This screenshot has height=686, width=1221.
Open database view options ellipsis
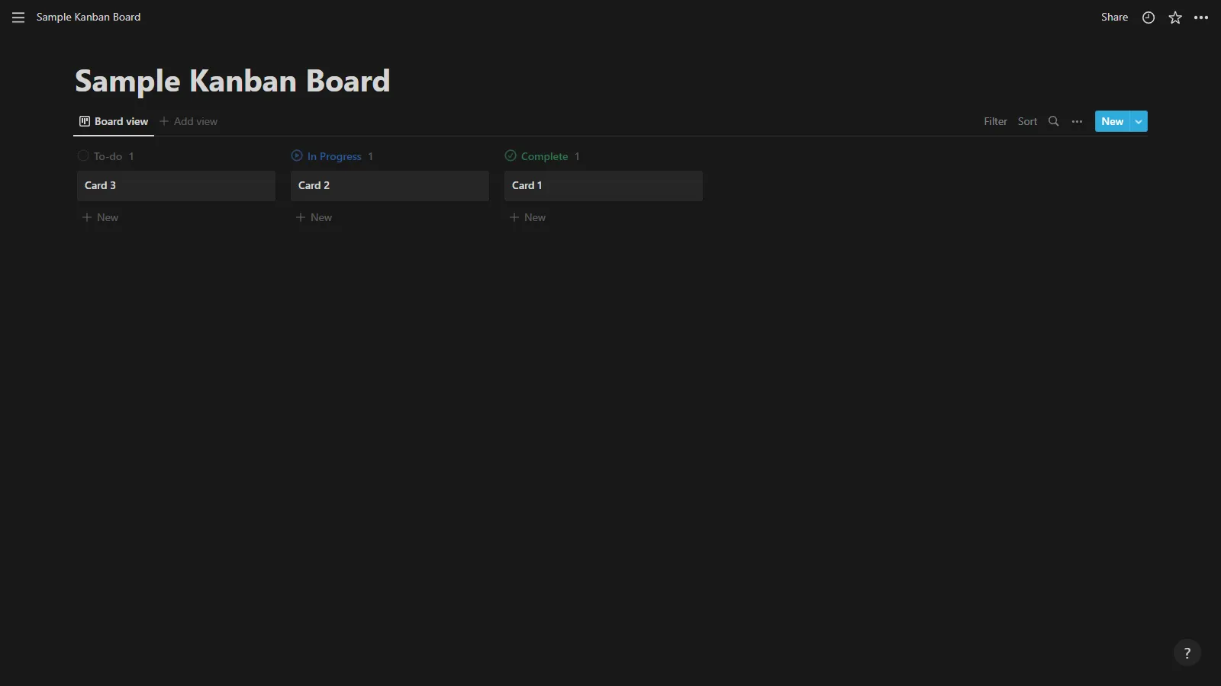1078,121
